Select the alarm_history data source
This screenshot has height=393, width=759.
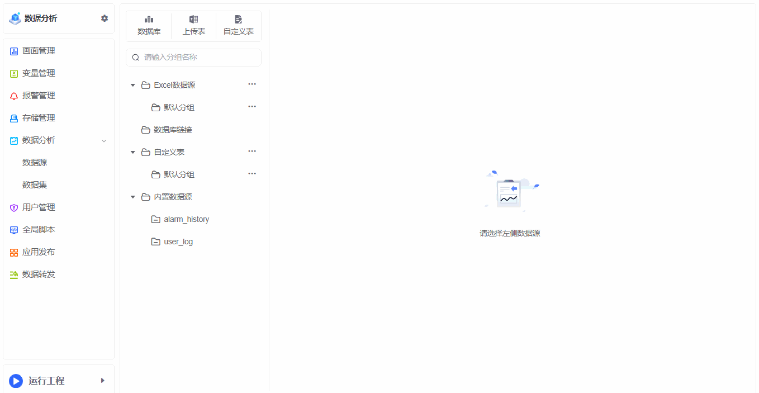tap(186, 219)
